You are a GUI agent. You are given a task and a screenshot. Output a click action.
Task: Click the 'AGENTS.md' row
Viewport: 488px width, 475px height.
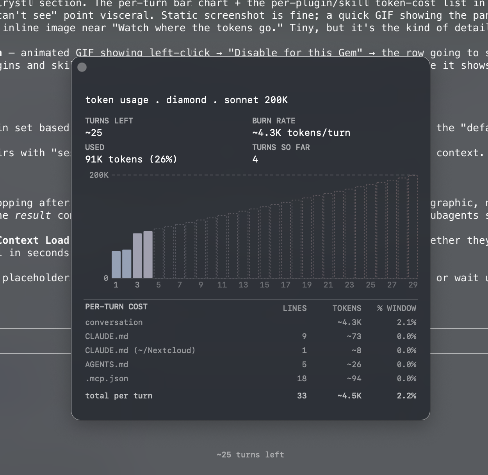pyautogui.click(x=251, y=364)
